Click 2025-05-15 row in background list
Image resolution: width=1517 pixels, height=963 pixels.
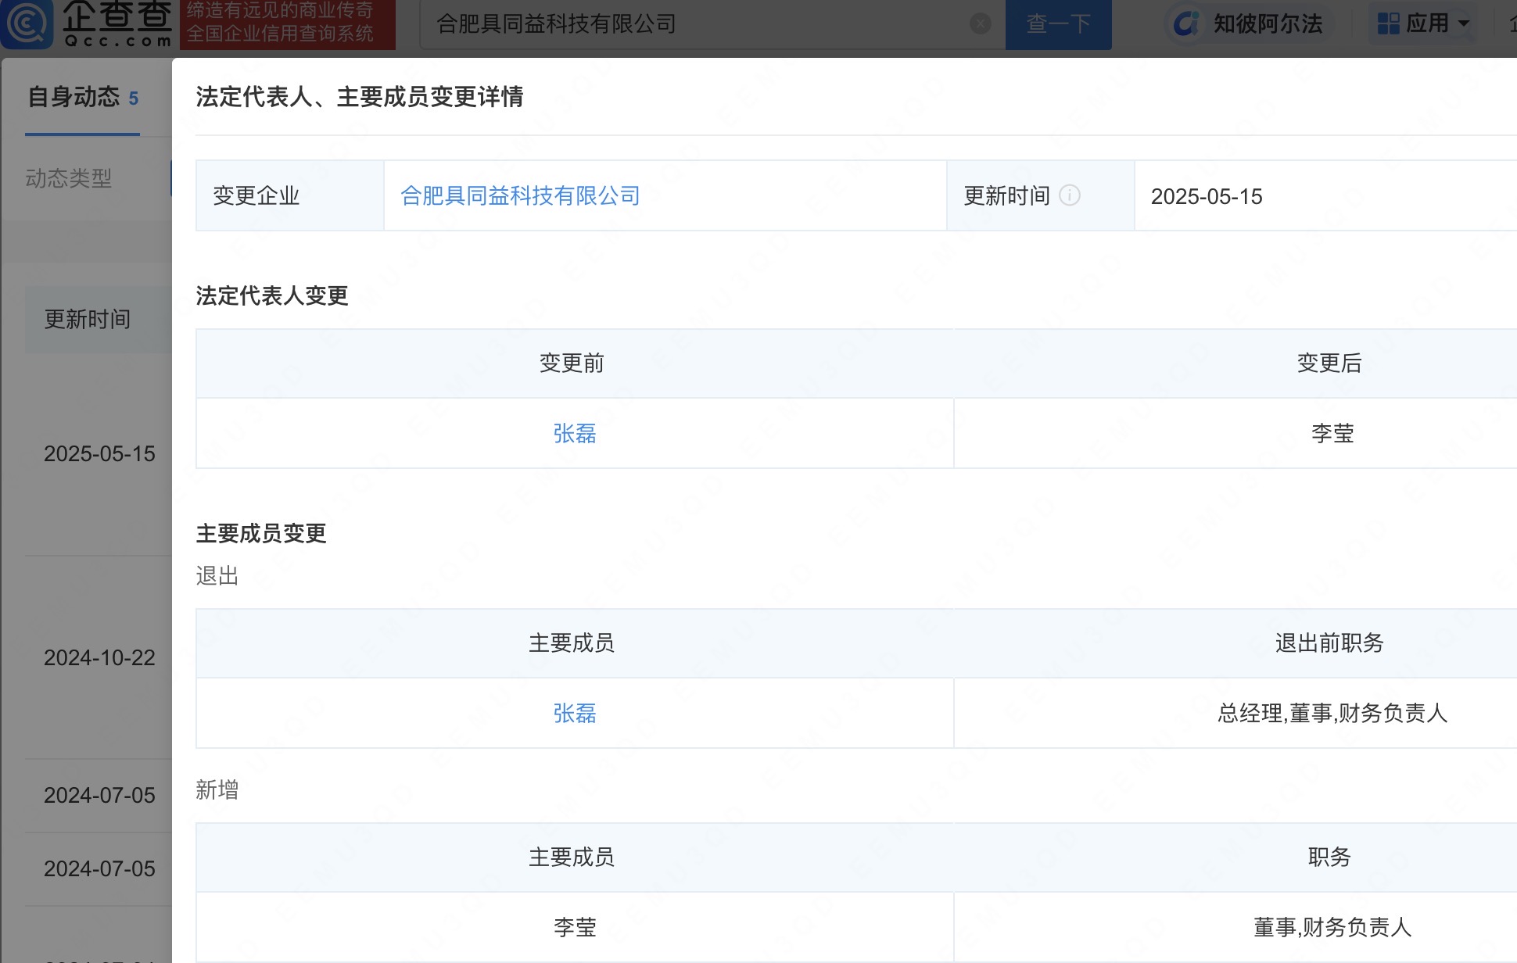pyautogui.click(x=99, y=453)
